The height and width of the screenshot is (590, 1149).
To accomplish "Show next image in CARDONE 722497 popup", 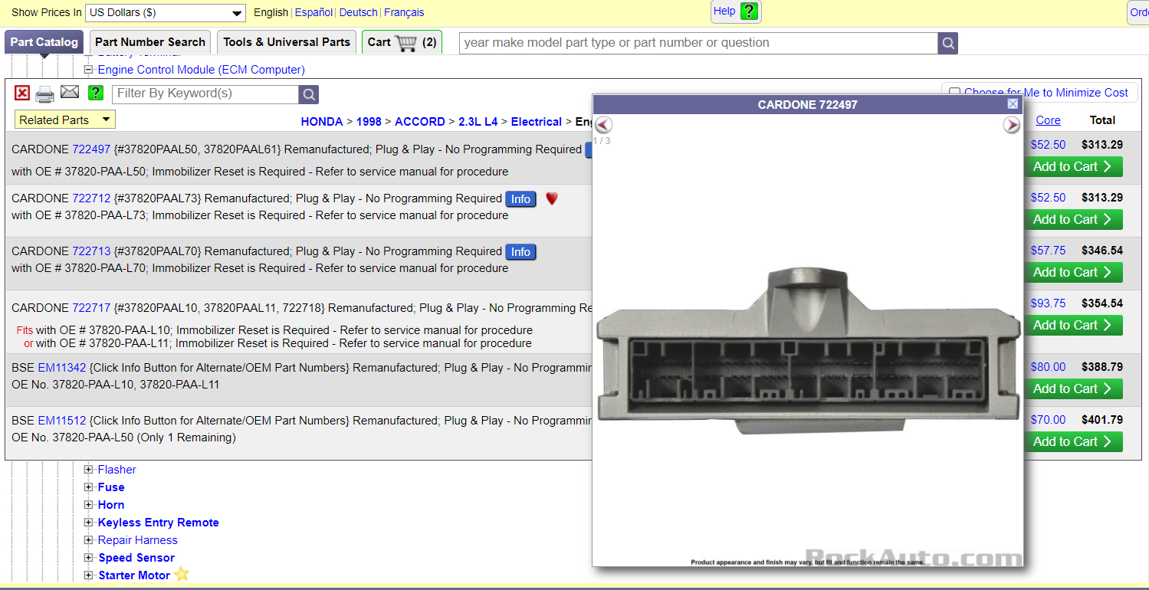I will click(x=1012, y=125).
